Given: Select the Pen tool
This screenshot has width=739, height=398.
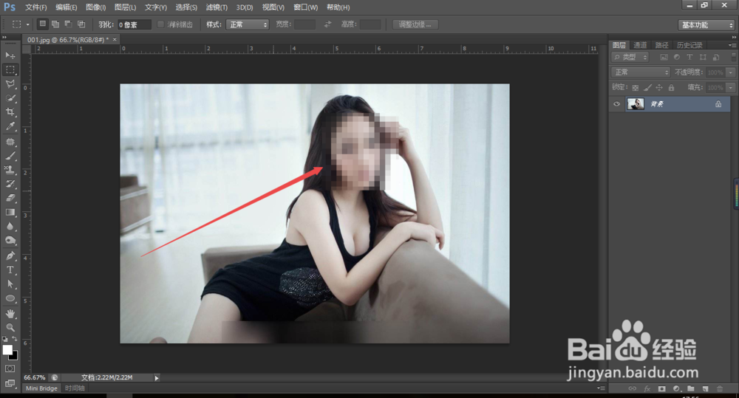Looking at the screenshot, I should pos(10,255).
